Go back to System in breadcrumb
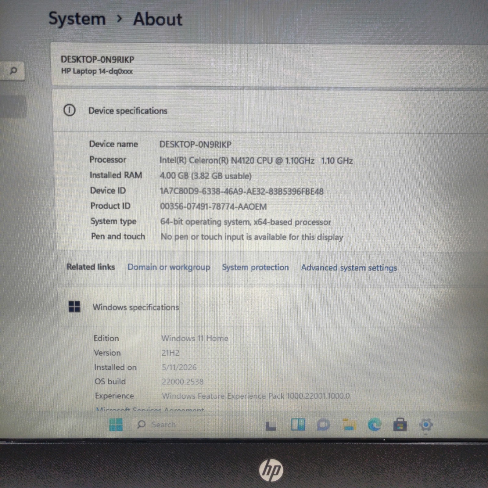 [x=77, y=19]
